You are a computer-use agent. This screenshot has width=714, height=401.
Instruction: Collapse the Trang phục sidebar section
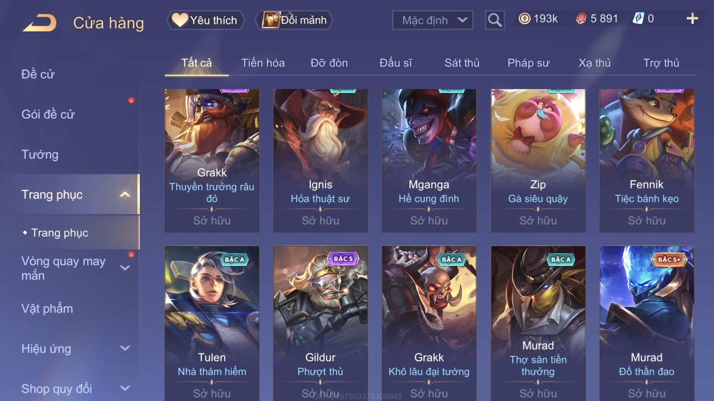[x=125, y=194]
